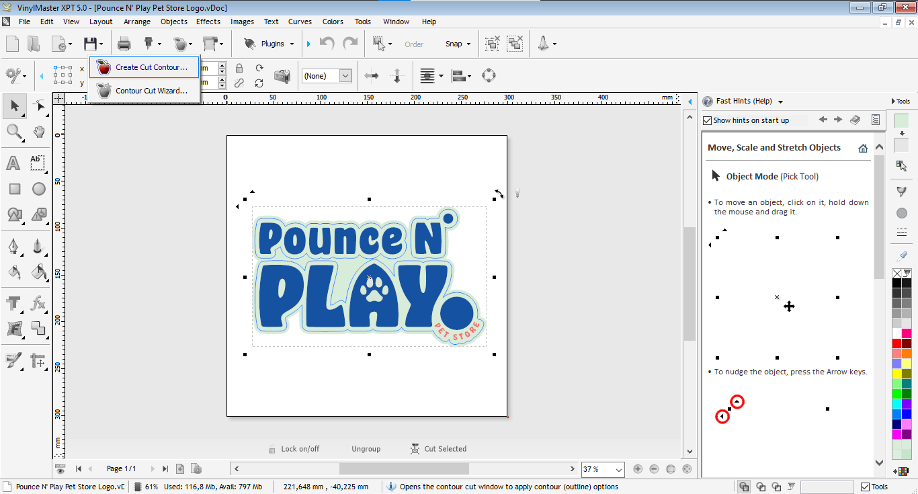This screenshot has height=494, width=918.
Task: Click the horizontal canvas scrollbar thumb
Action: [404, 469]
